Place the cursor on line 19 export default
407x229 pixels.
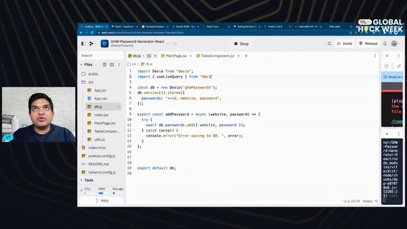[x=156, y=168]
